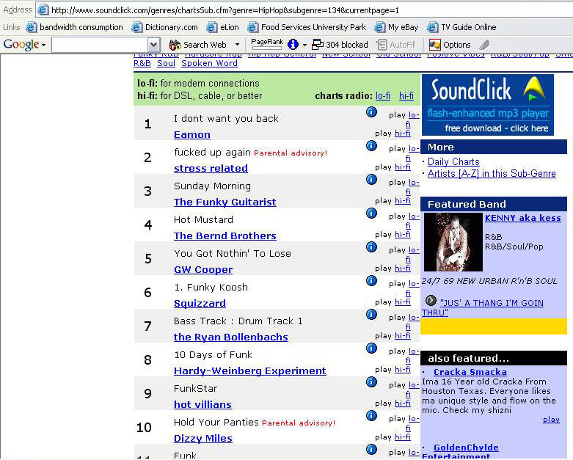
Task: Open info icon for fucked up again
Action: [371, 146]
